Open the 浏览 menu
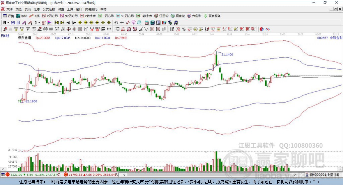 [19, 9]
